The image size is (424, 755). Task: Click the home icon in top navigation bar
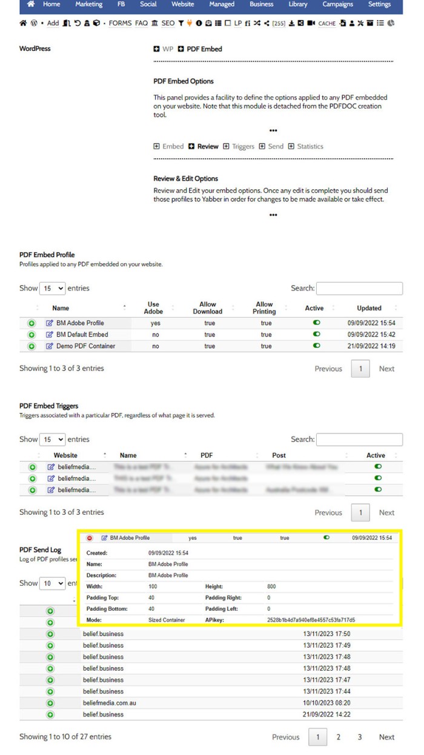pyautogui.click(x=30, y=4)
